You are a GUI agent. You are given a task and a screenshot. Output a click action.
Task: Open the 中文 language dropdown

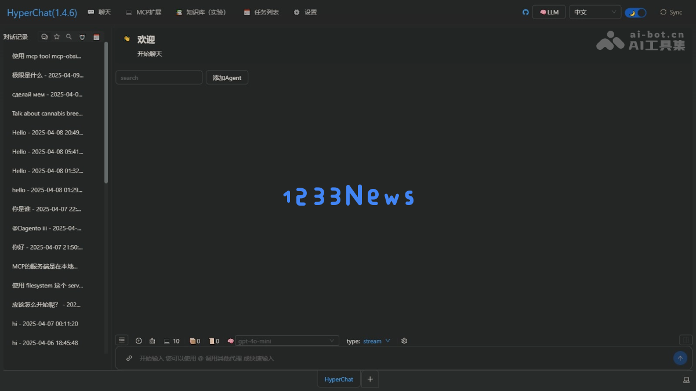pos(595,12)
